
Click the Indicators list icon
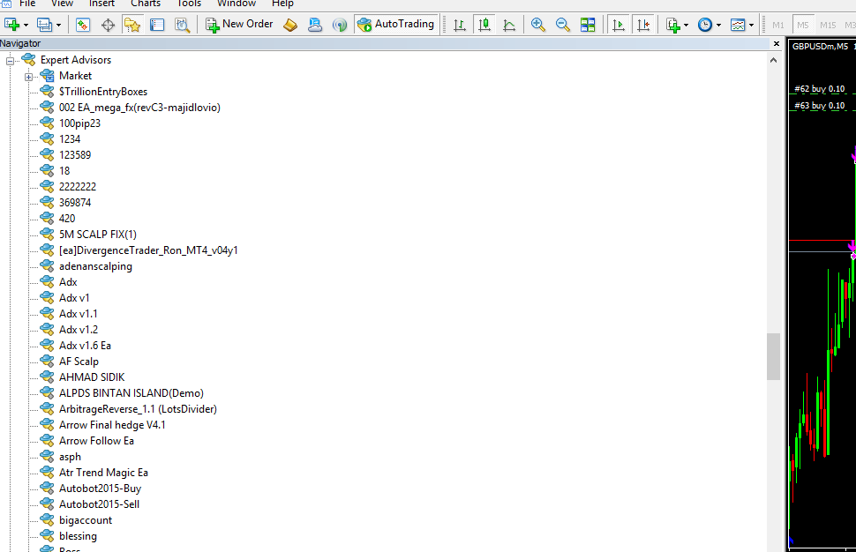(673, 25)
